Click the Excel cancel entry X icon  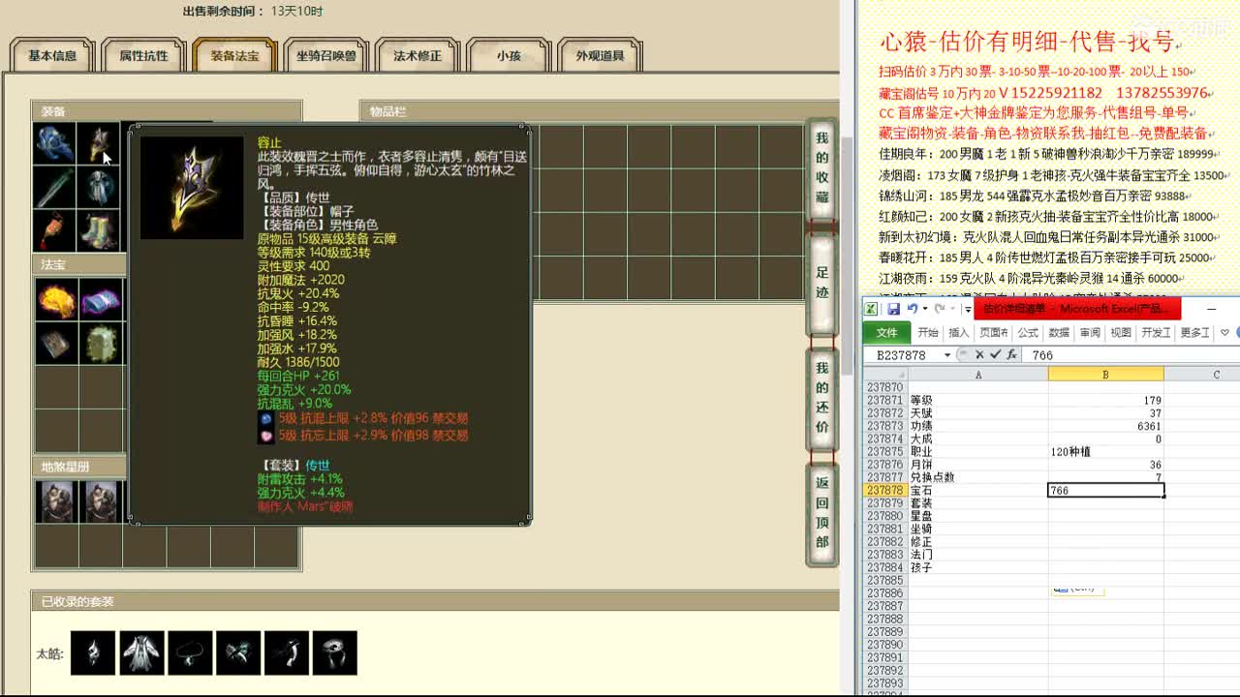tap(980, 355)
